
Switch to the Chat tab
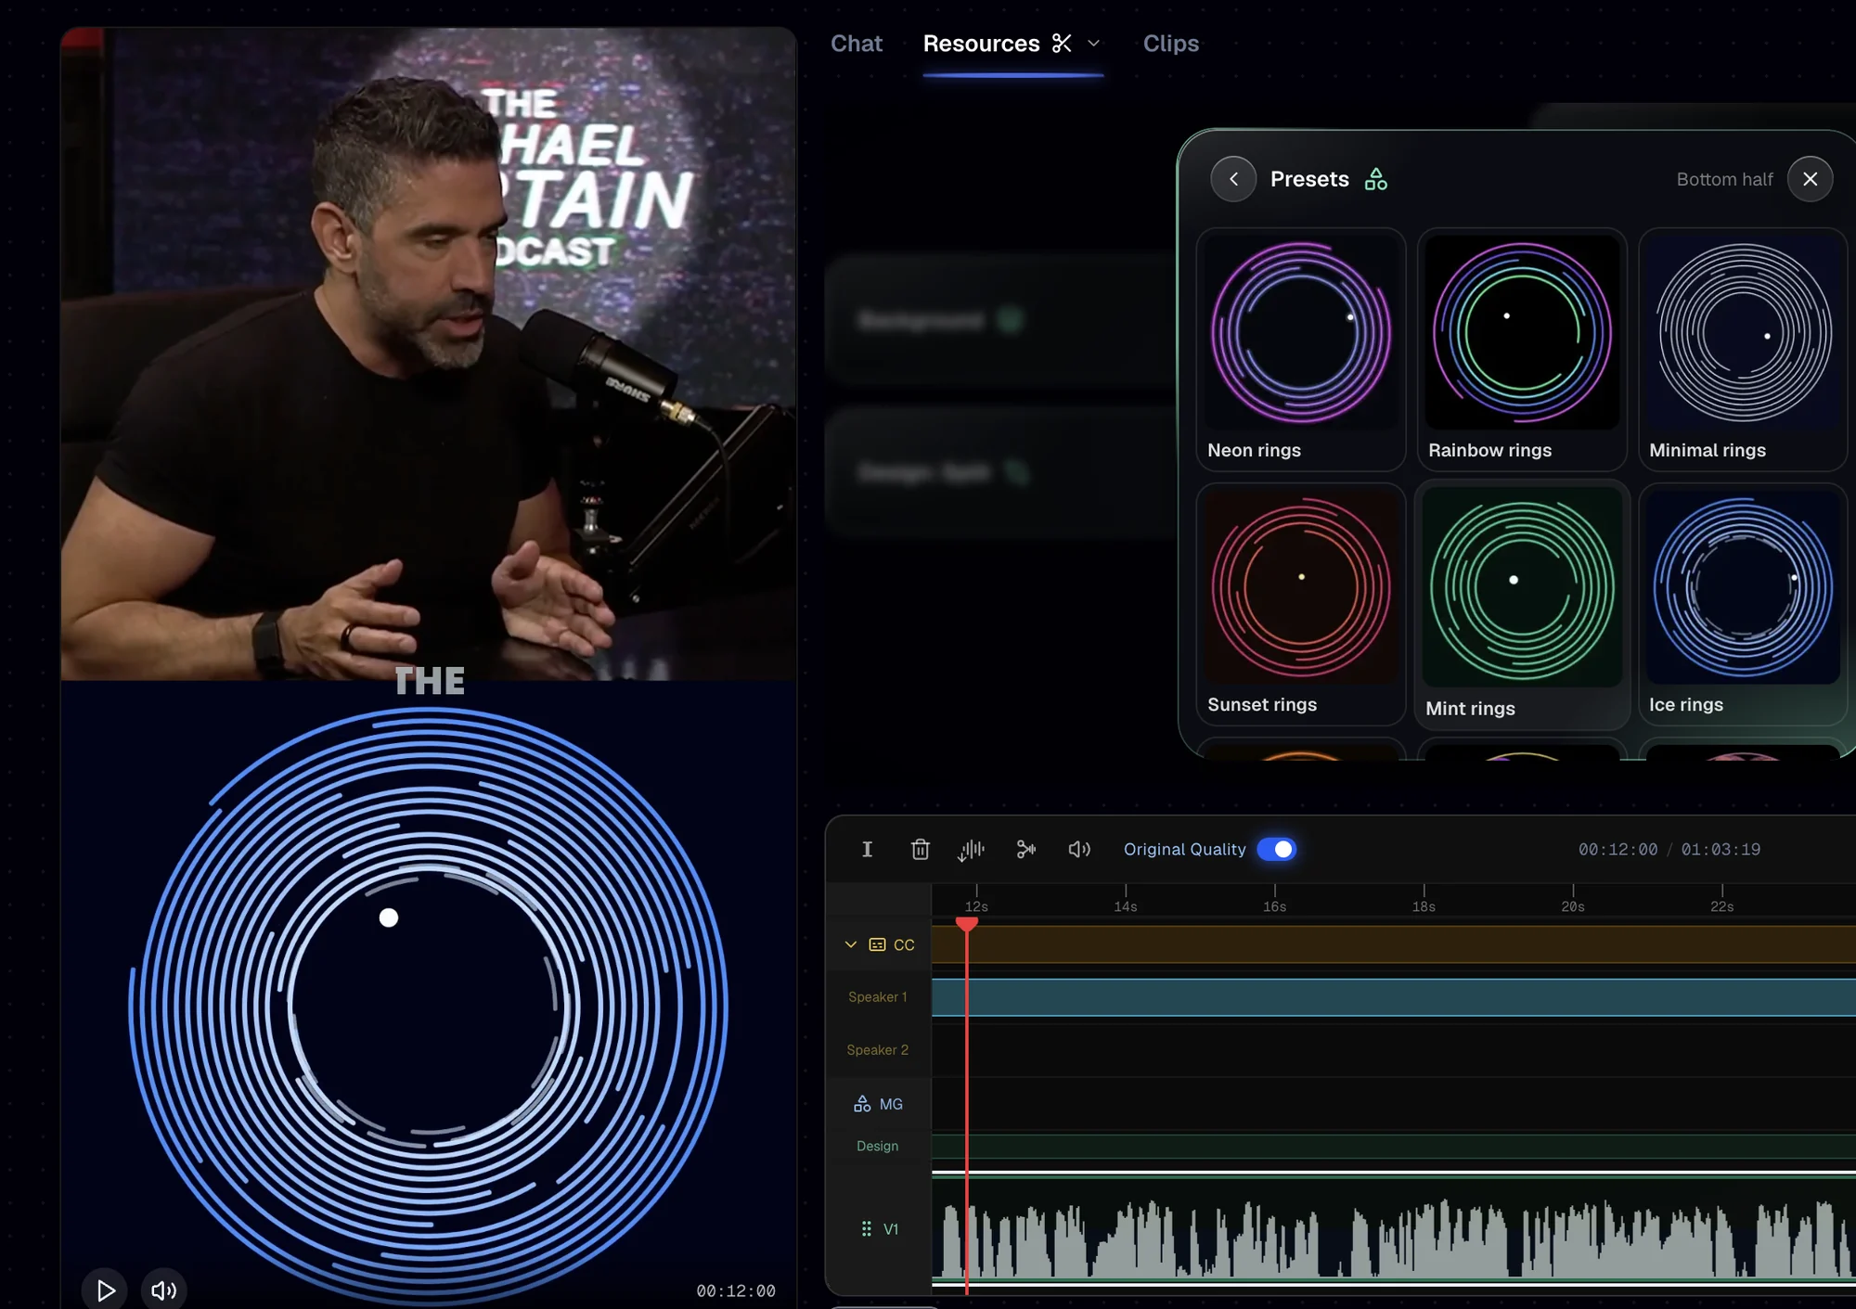click(x=856, y=44)
